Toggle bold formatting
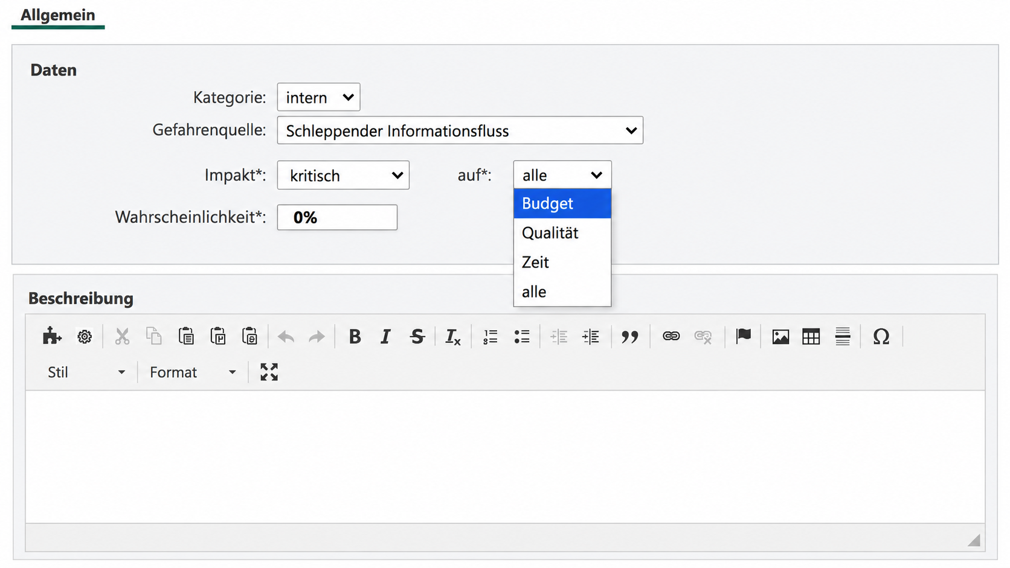Screen dimensions: 1010x568 tap(355, 336)
